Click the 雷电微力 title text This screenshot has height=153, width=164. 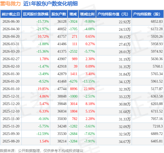coord(10,4)
